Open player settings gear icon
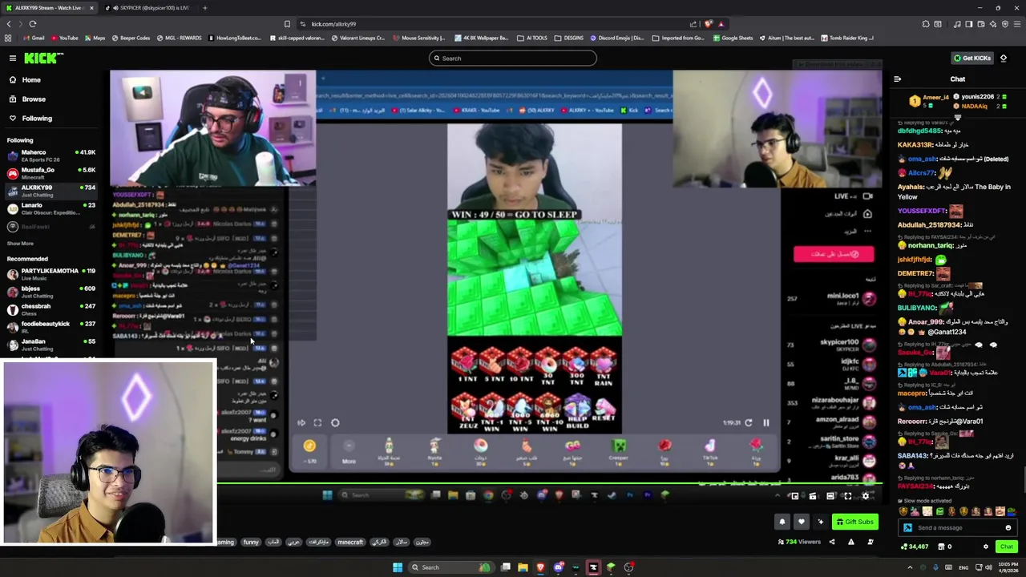The image size is (1026, 577). click(865, 496)
